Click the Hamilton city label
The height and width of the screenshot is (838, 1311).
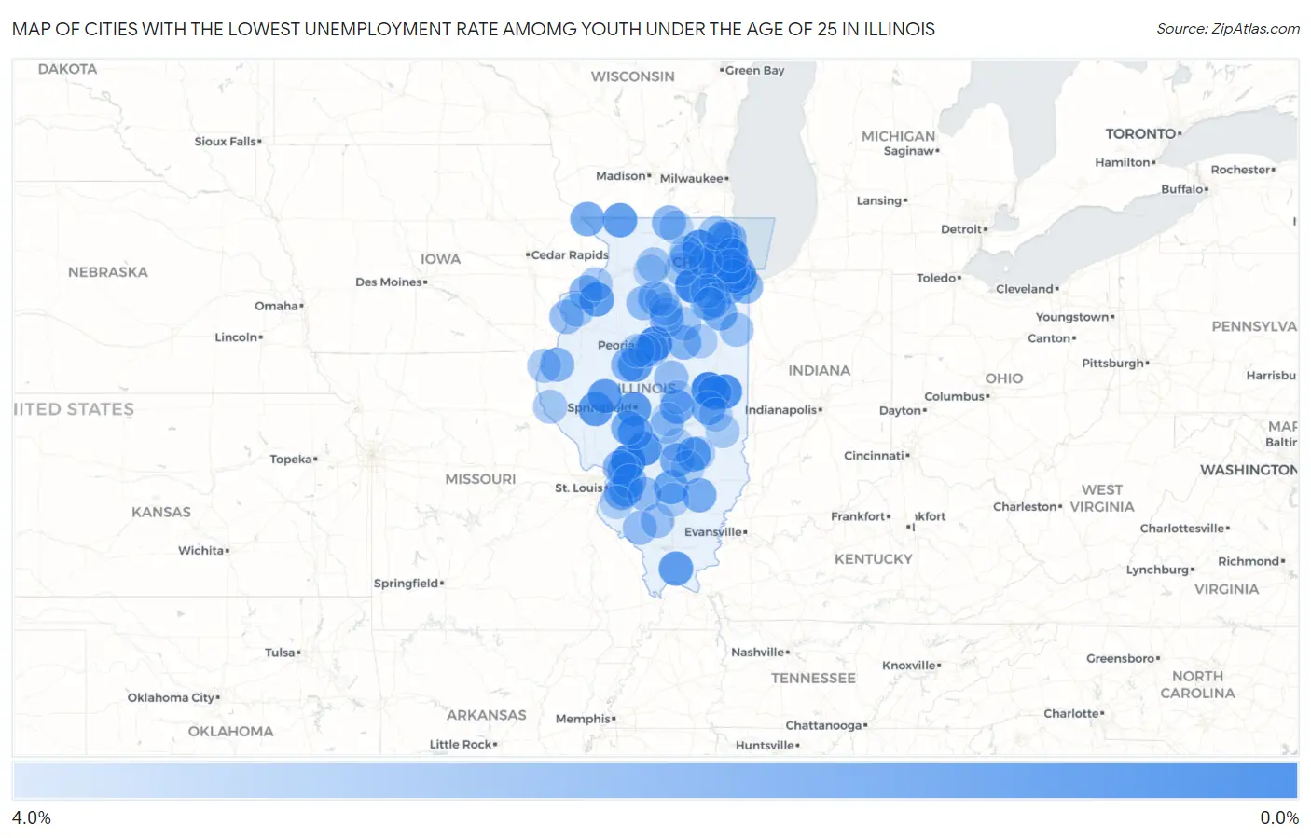point(1125,162)
